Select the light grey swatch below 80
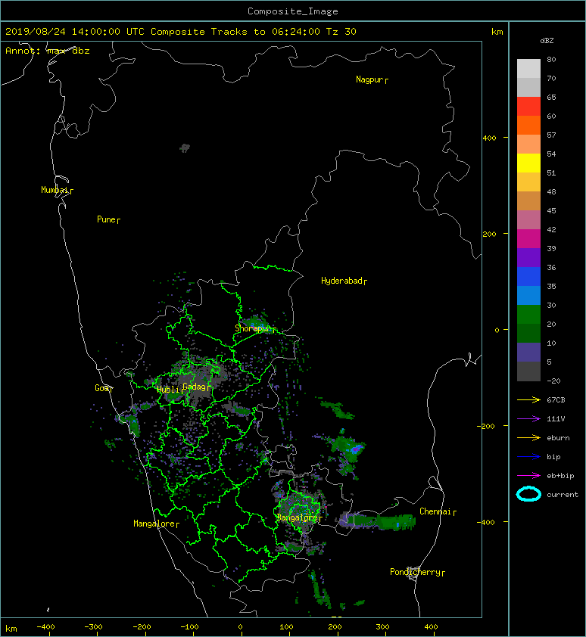Image resolution: width=586 pixels, height=637 pixels. point(528,69)
